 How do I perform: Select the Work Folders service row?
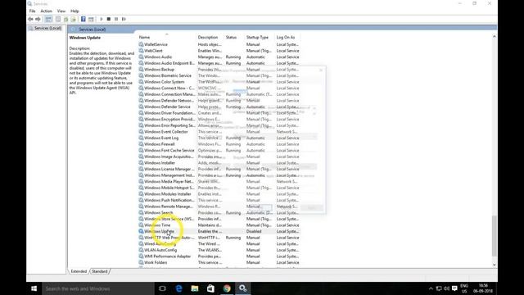[x=219, y=262]
